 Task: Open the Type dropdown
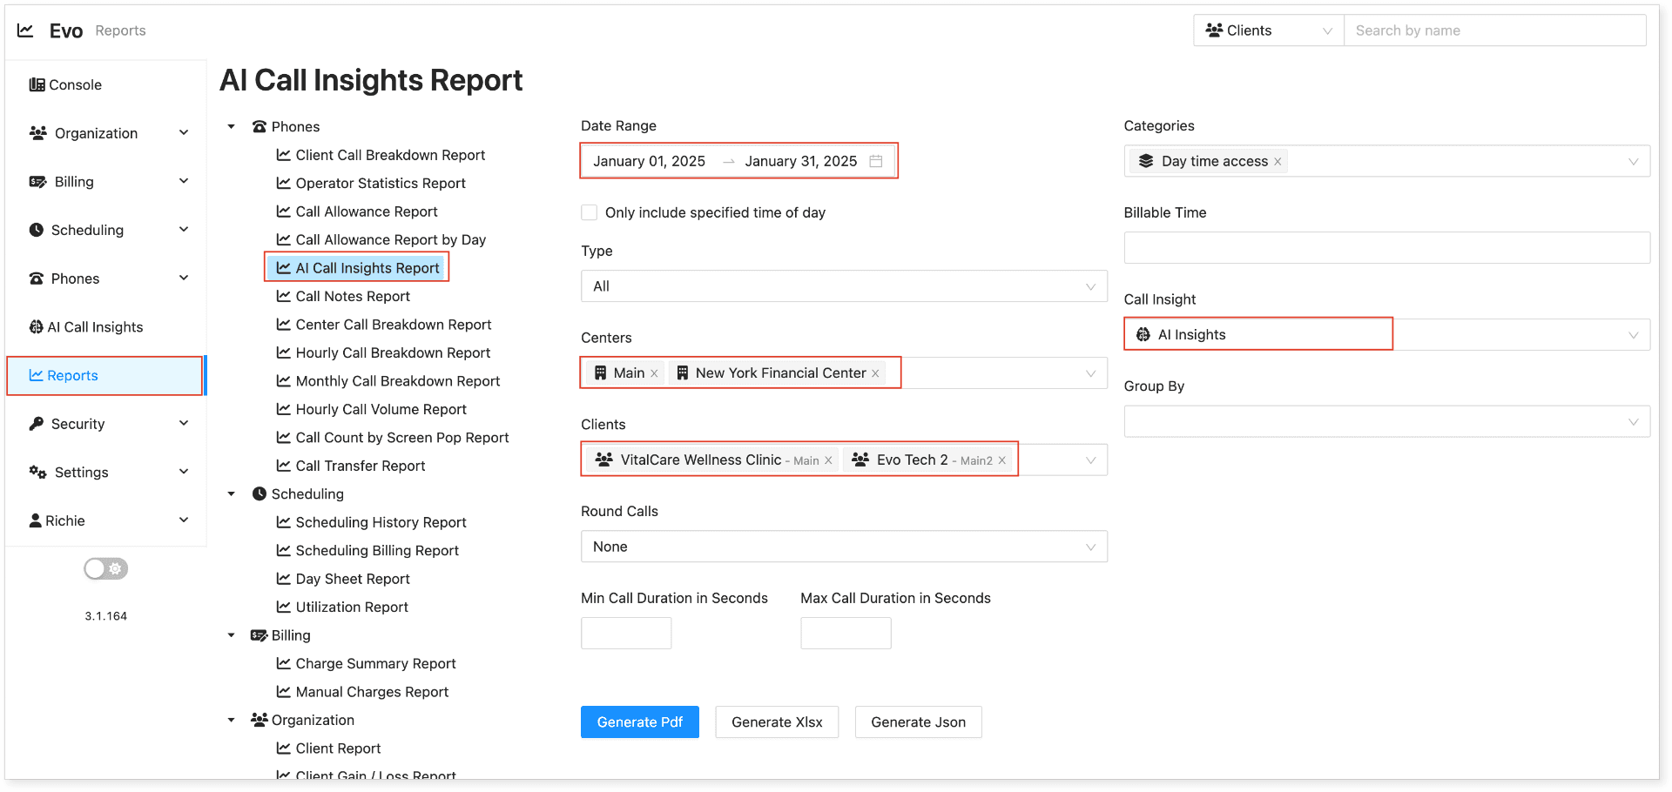tap(844, 286)
